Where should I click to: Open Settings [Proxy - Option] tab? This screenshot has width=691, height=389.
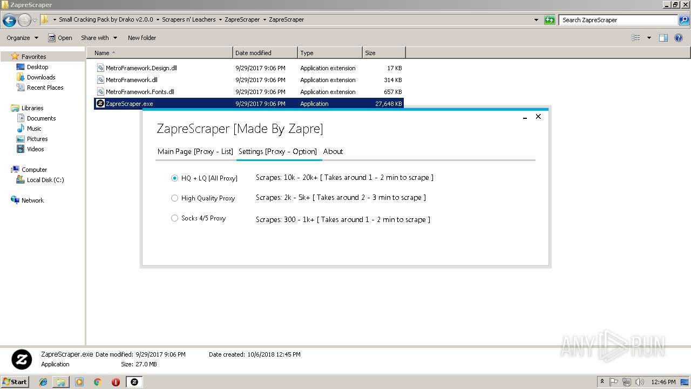pyautogui.click(x=277, y=151)
